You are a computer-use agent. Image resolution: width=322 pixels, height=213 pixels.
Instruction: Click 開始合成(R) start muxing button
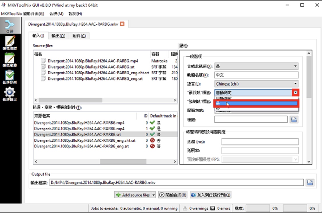coord(173,195)
